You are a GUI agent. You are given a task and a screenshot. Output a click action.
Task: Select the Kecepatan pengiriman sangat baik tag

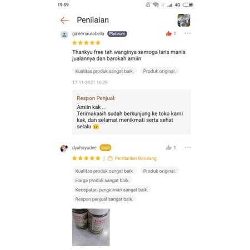(112, 190)
